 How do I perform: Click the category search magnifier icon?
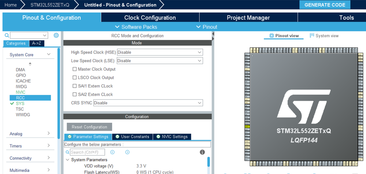pos(7,36)
